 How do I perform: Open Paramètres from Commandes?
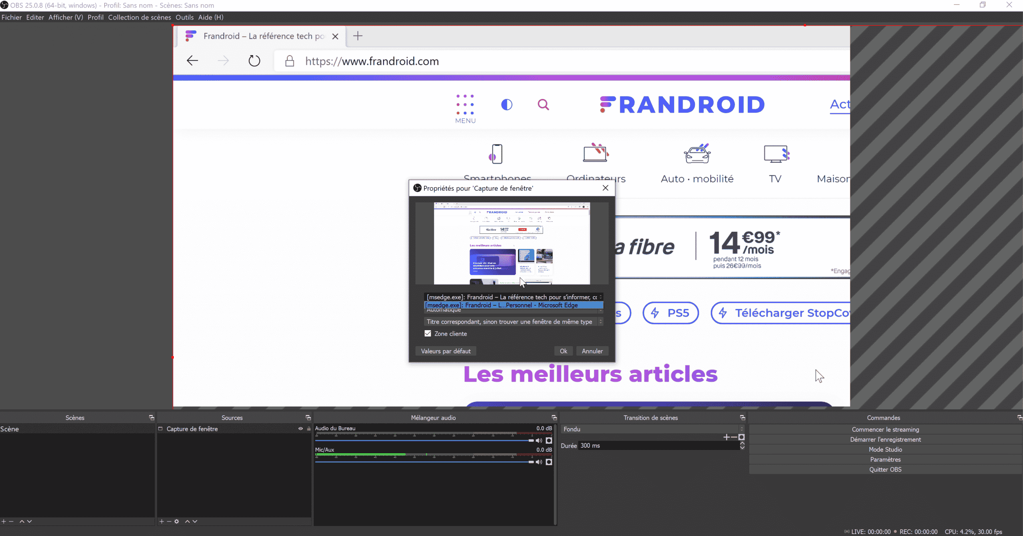click(x=885, y=459)
